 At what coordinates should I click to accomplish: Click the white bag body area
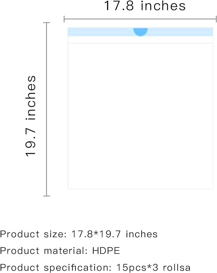(x=140, y=116)
